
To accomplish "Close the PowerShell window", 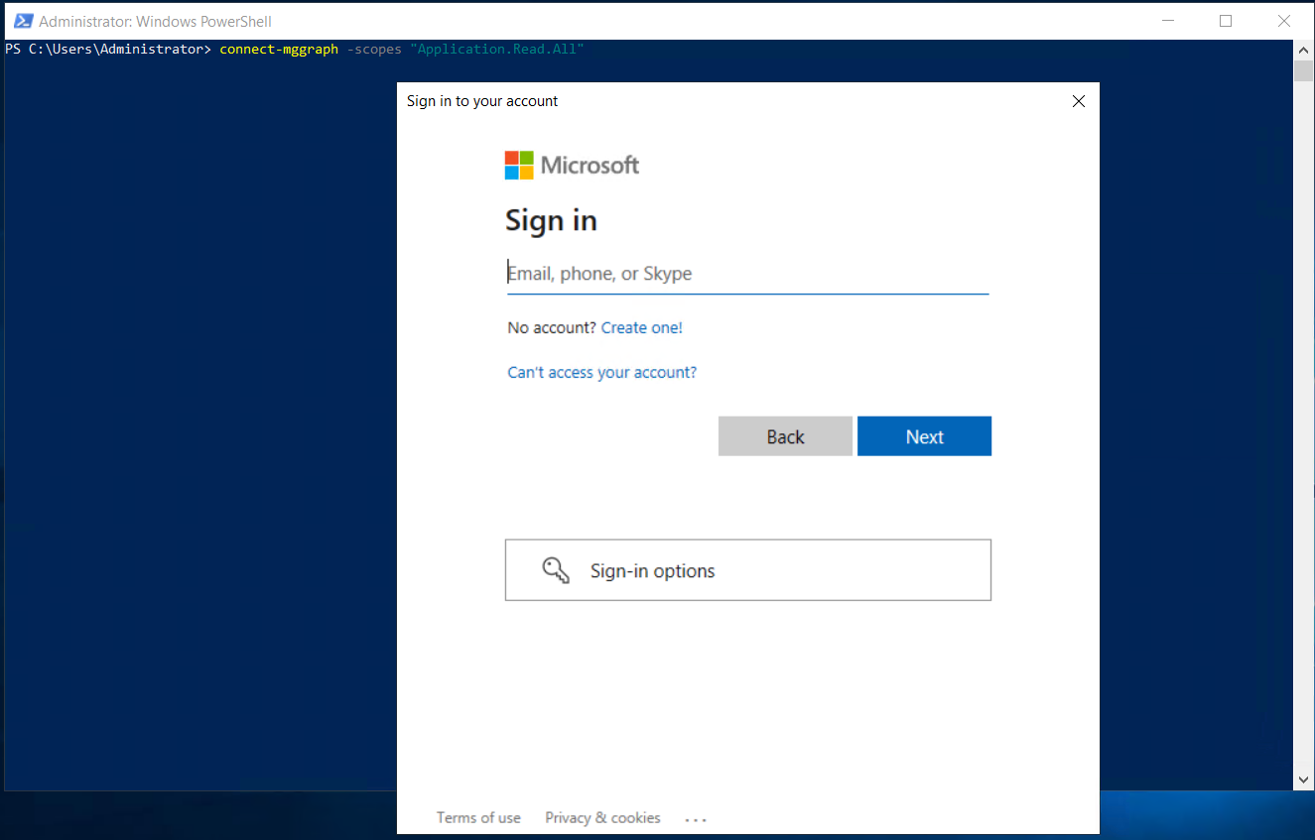I will tap(1283, 21).
